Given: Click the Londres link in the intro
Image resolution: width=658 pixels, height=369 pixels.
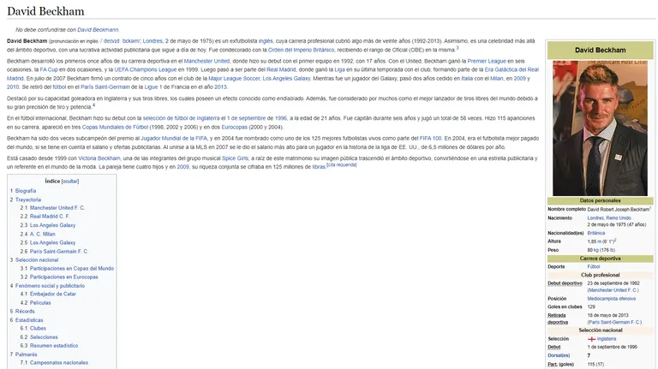Looking at the screenshot, I should point(153,41).
